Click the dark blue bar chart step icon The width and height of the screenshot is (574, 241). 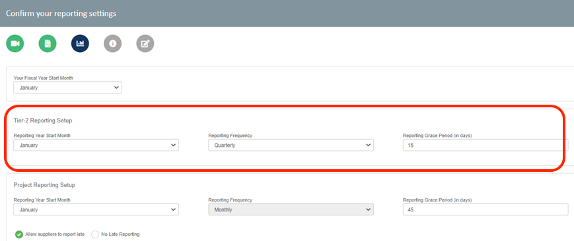(x=80, y=44)
